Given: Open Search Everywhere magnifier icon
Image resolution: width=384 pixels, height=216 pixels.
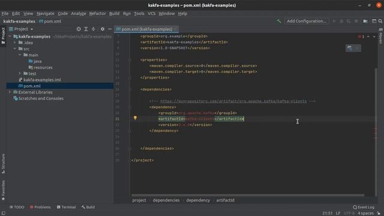Looking at the screenshot, I should [x=380, y=22].
